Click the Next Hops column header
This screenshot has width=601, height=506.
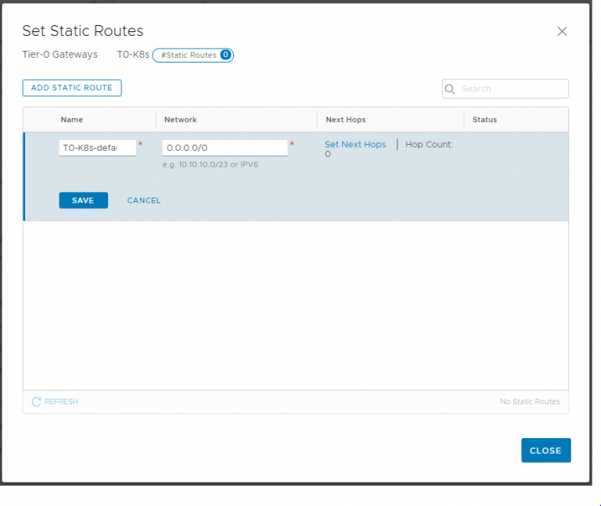(x=346, y=120)
